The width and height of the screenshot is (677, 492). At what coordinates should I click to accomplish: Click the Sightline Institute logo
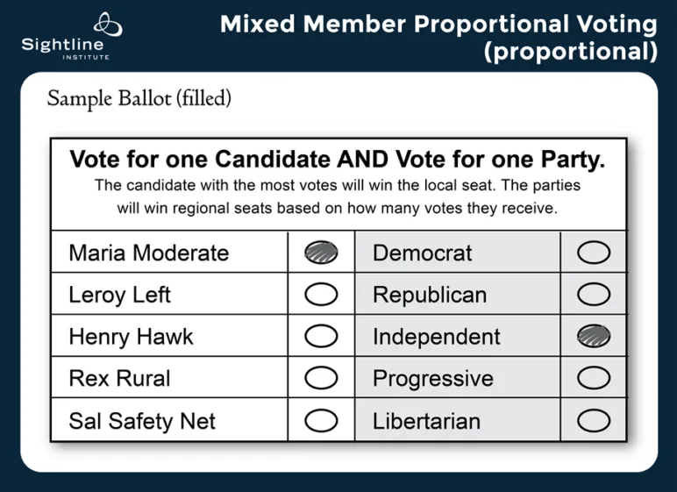click(x=61, y=35)
